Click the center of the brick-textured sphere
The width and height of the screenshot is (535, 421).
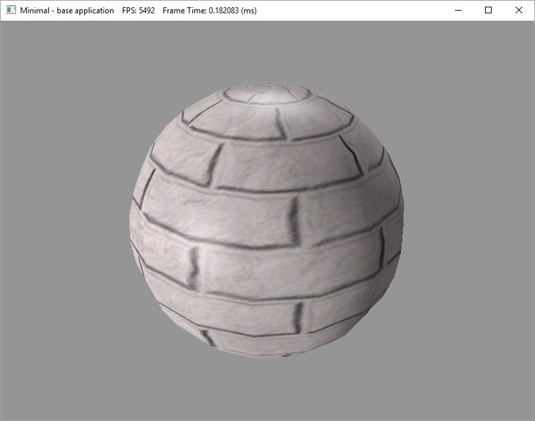coord(267,220)
